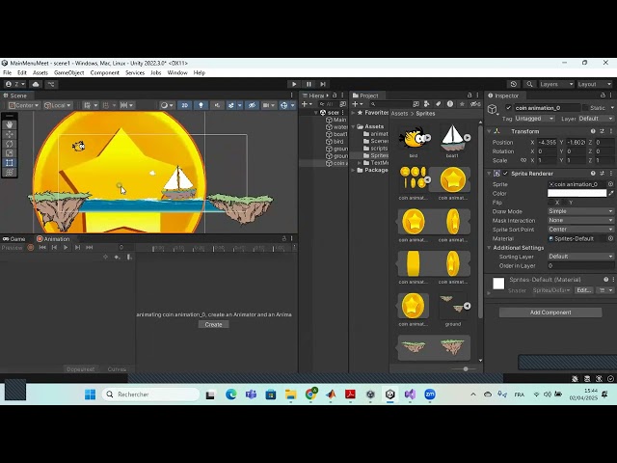Screen dimensions: 617x463
Task: Collapse Additional Settings section
Action: click(x=489, y=248)
